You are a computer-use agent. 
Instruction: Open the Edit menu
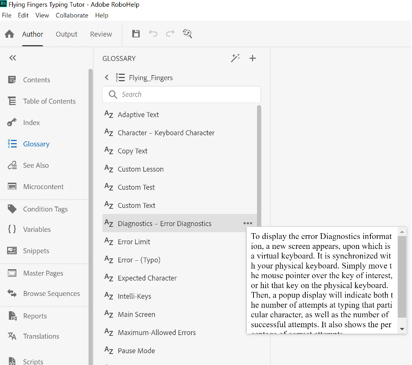23,15
